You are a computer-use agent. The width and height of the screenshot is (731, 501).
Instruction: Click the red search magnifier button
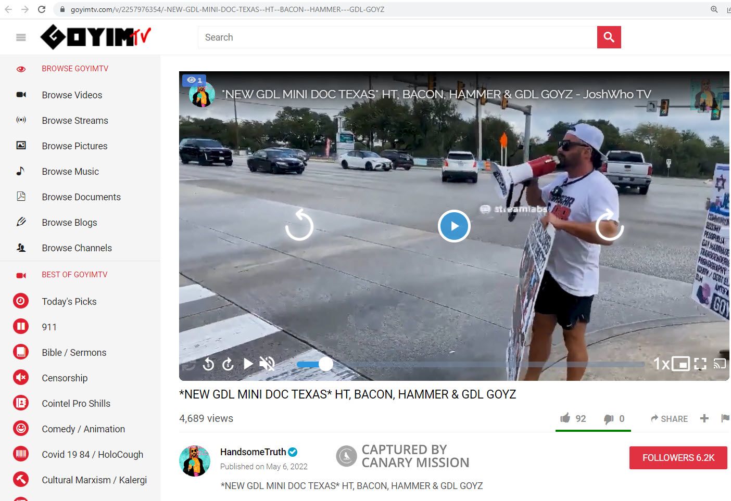click(x=609, y=37)
